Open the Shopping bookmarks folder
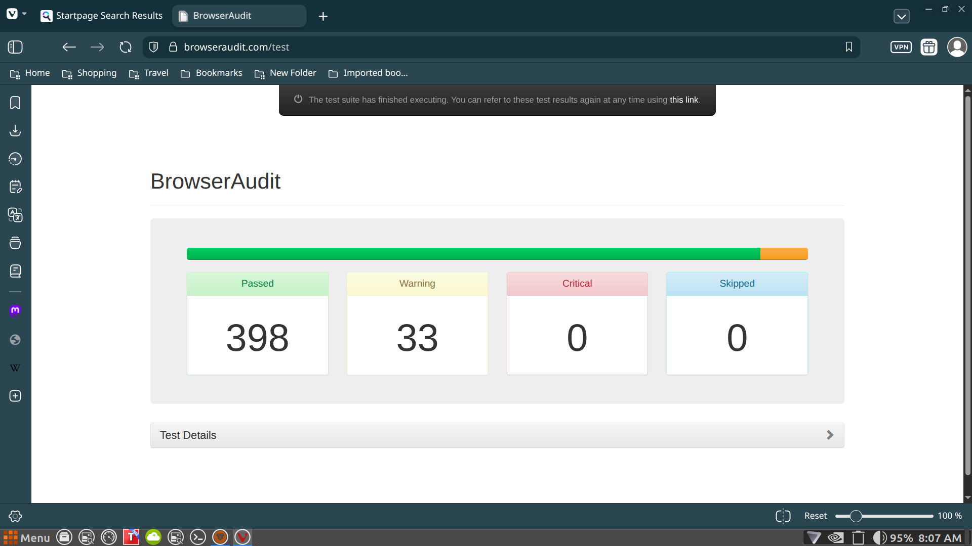This screenshot has width=972, height=546. coord(90,73)
